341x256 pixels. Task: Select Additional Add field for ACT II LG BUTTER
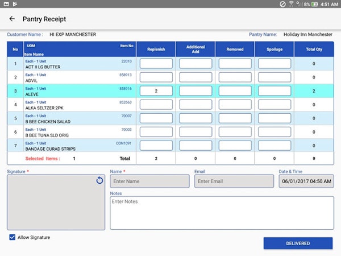(196, 64)
